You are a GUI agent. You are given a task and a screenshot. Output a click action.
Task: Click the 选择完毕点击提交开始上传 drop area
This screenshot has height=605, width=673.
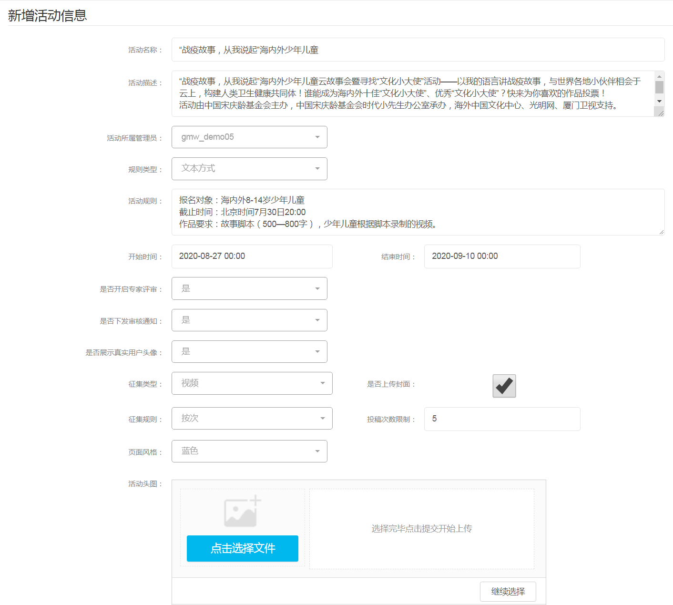[422, 529]
